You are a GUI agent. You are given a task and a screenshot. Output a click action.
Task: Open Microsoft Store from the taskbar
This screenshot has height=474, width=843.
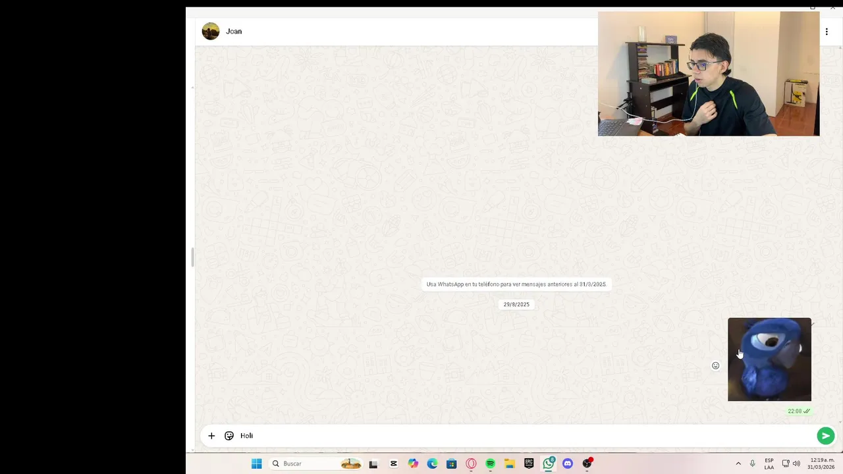point(451,463)
